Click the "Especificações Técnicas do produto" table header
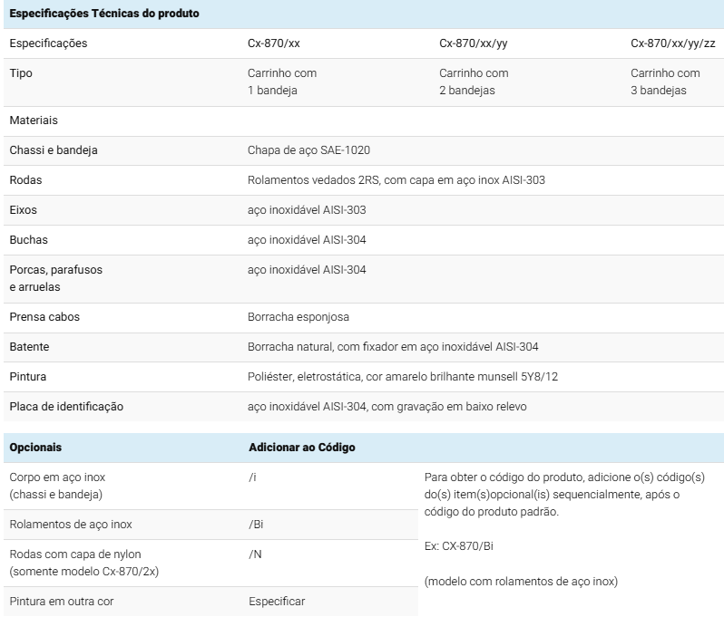 (104, 14)
